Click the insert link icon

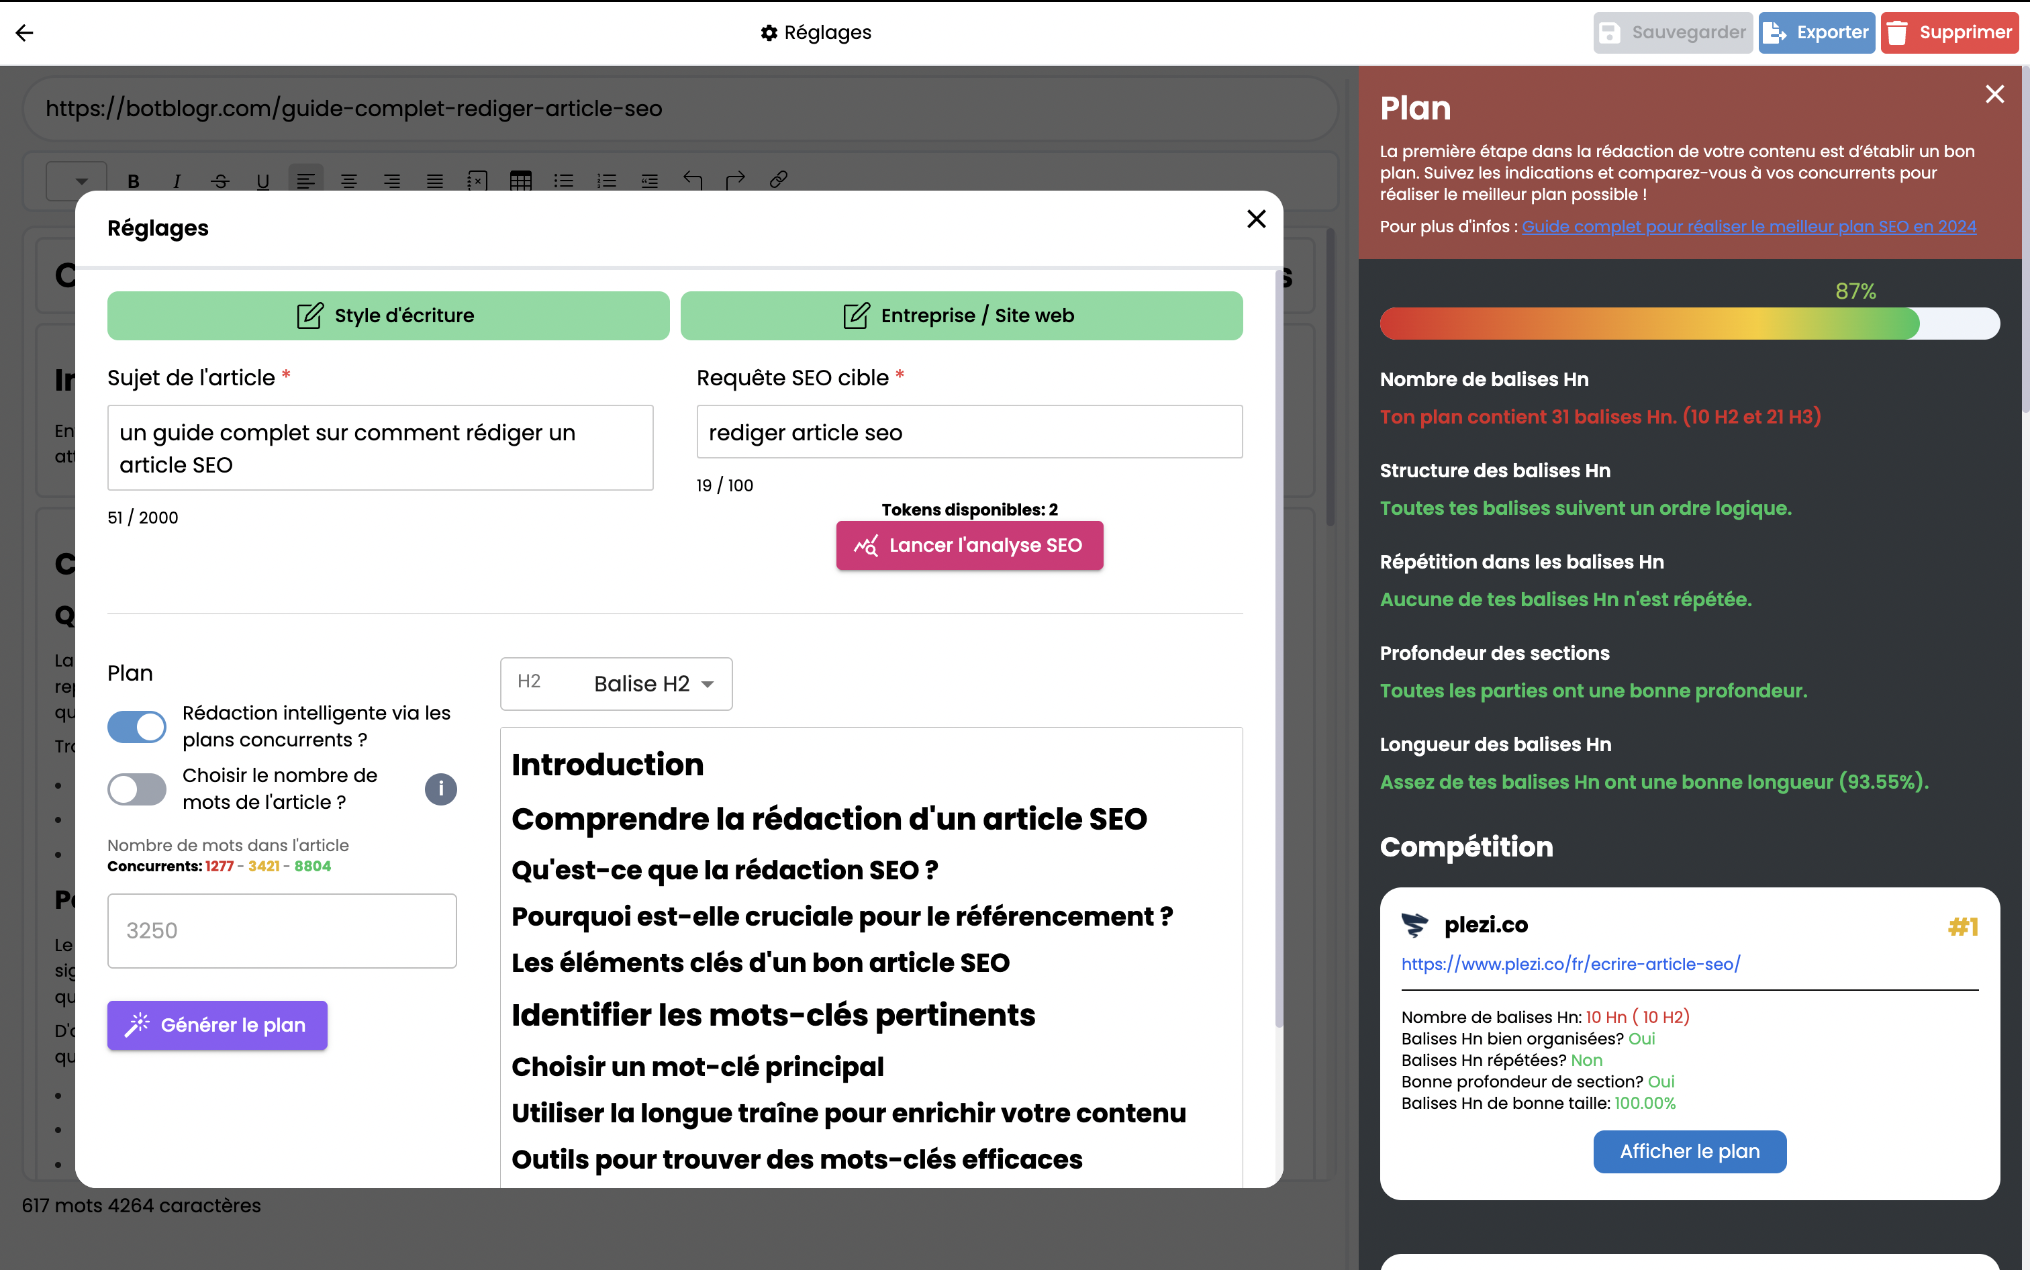[x=779, y=180]
